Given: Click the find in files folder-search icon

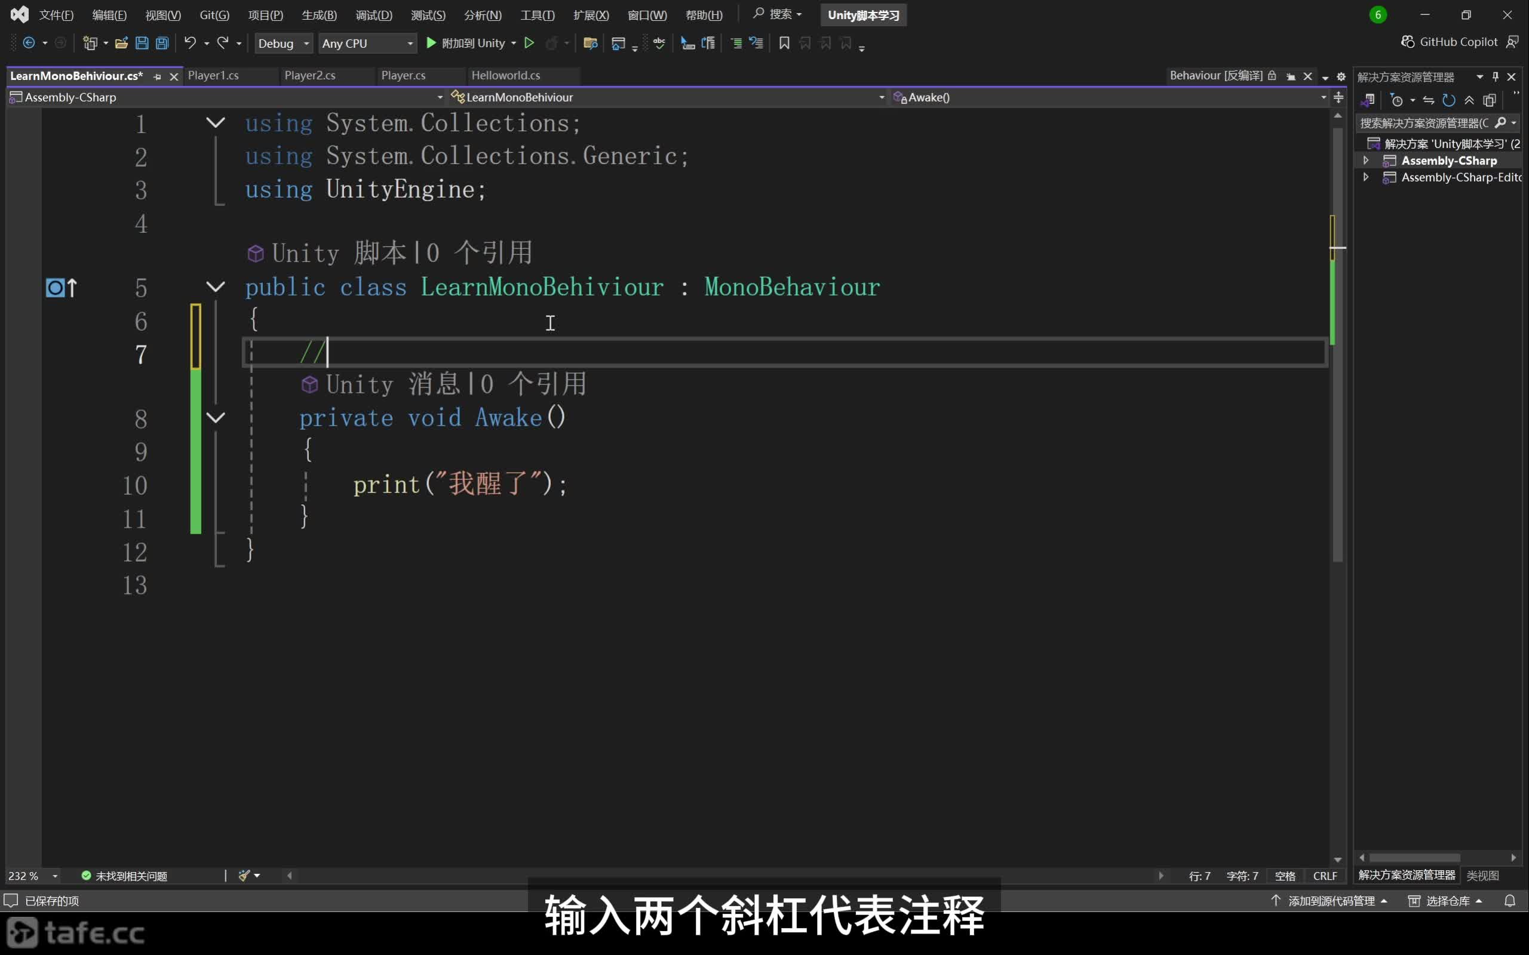Looking at the screenshot, I should 590,43.
